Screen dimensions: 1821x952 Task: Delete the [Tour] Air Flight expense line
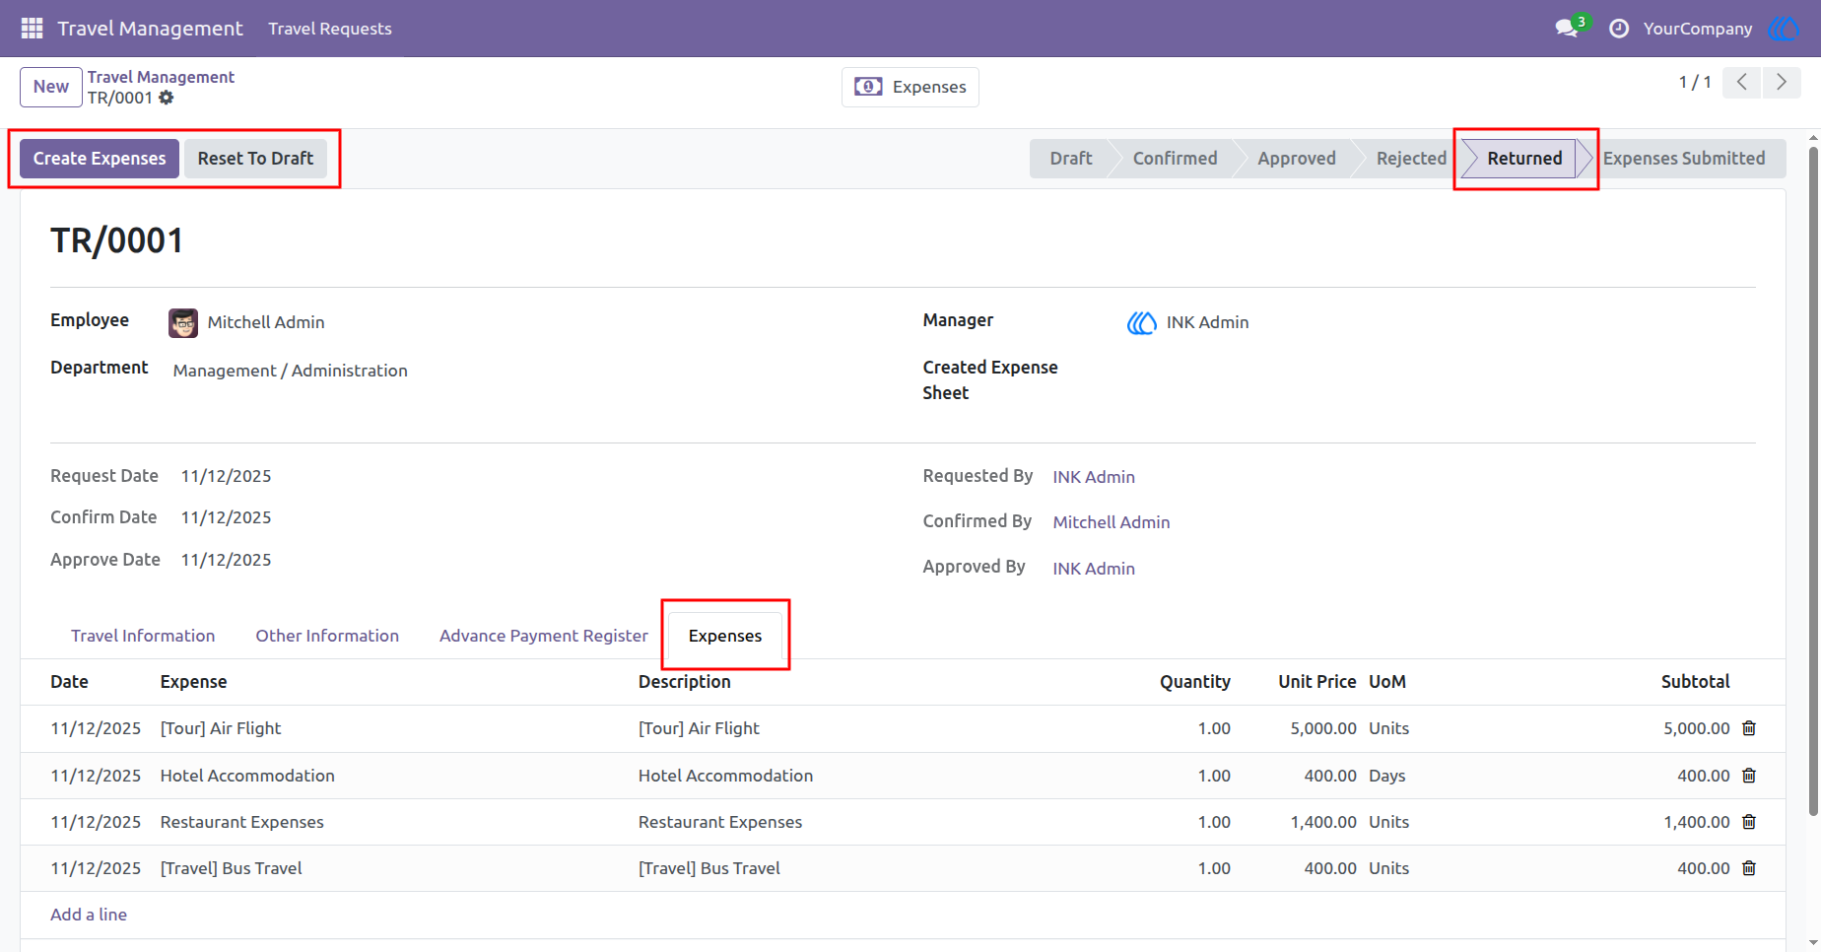pyautogui.click(x=1749, y=728)
